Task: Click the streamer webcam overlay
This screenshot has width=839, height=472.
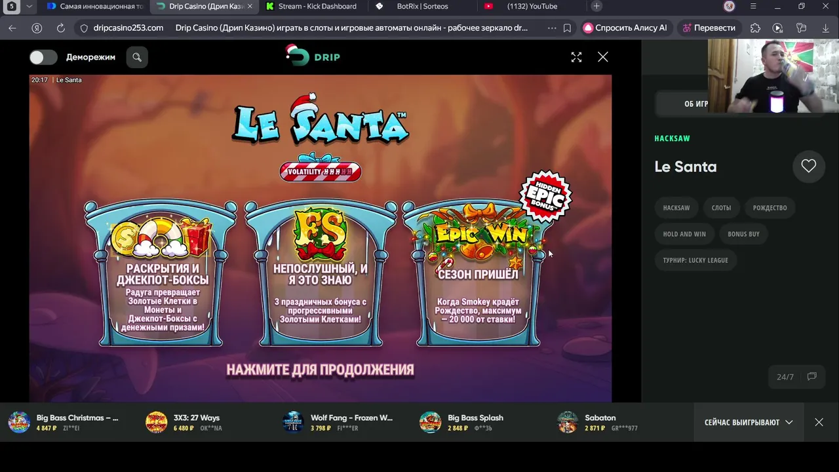Action: tap(773, 76)
